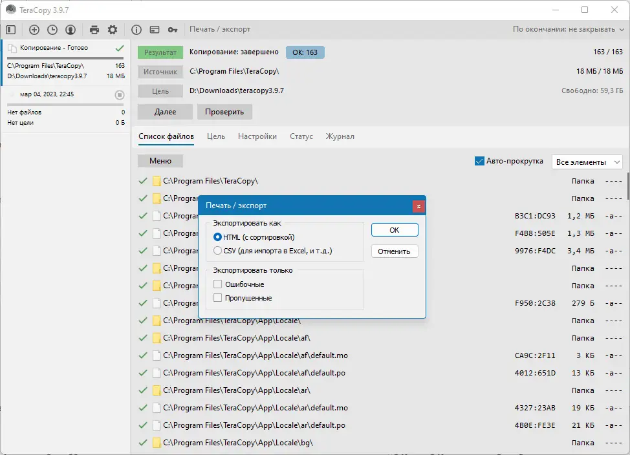630x455 pixels.
Task: Click Locale\af\ folder path row
Action: pos(237,338)
